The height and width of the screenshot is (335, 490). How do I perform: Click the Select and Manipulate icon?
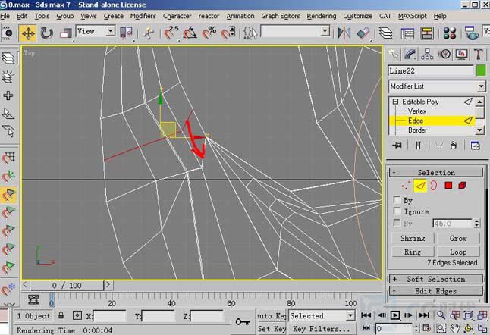[149, 33]
